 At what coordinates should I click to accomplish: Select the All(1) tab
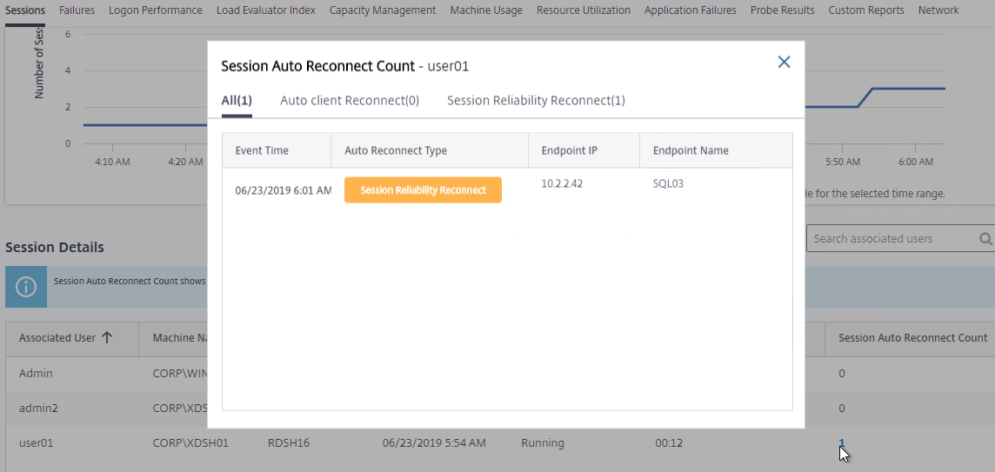236,101
